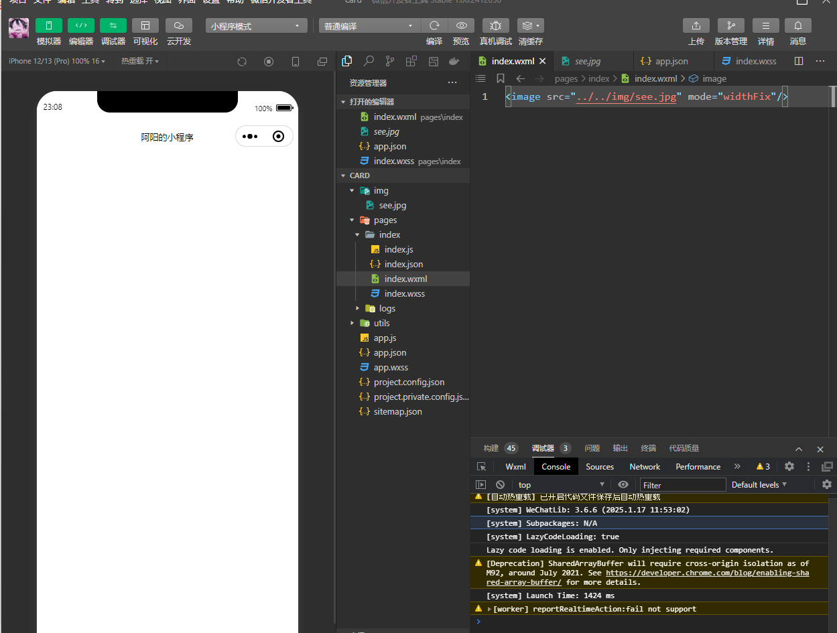Switch to the 构建 build tab
This screenshot has width=837, height=633.
click(491, 448)
